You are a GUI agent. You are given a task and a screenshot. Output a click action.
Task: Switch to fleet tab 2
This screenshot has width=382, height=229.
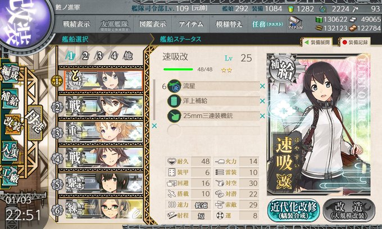click(x=85, y=56)
